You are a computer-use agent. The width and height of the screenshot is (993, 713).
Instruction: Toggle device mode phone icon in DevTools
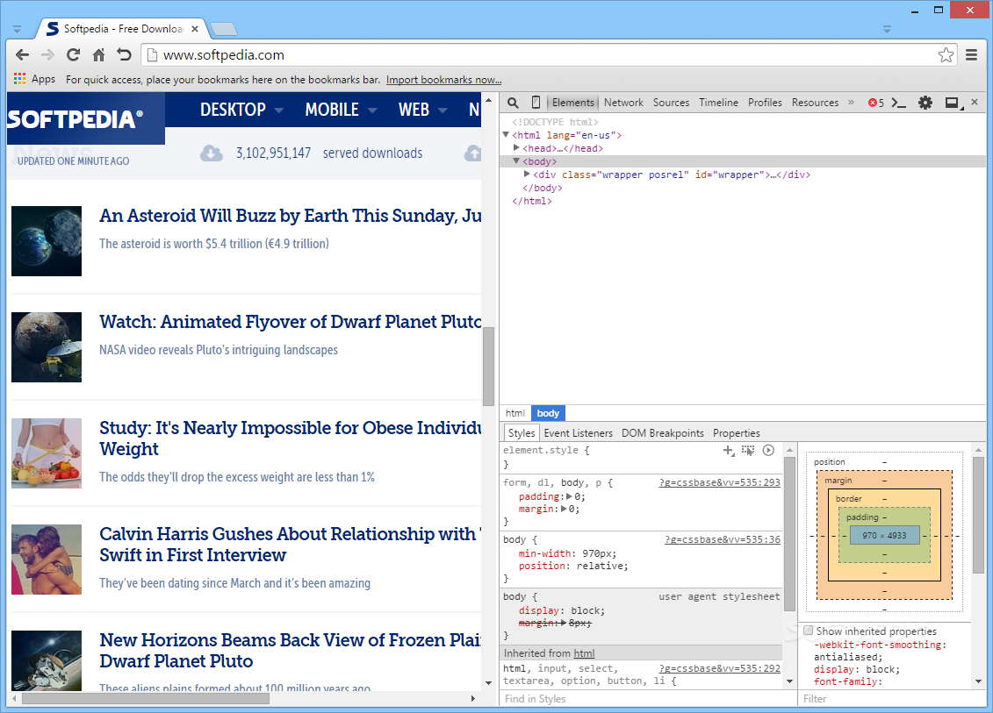(536, 103)
